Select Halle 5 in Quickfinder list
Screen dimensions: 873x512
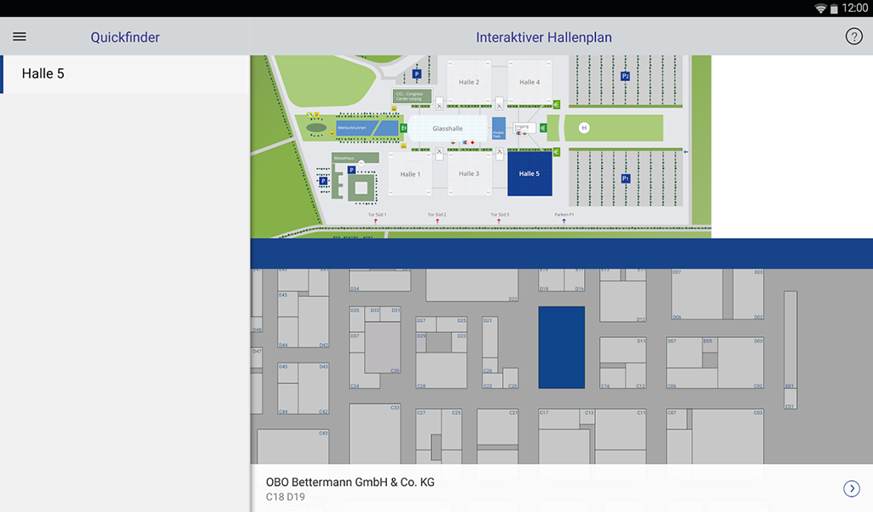pos(124,74)
